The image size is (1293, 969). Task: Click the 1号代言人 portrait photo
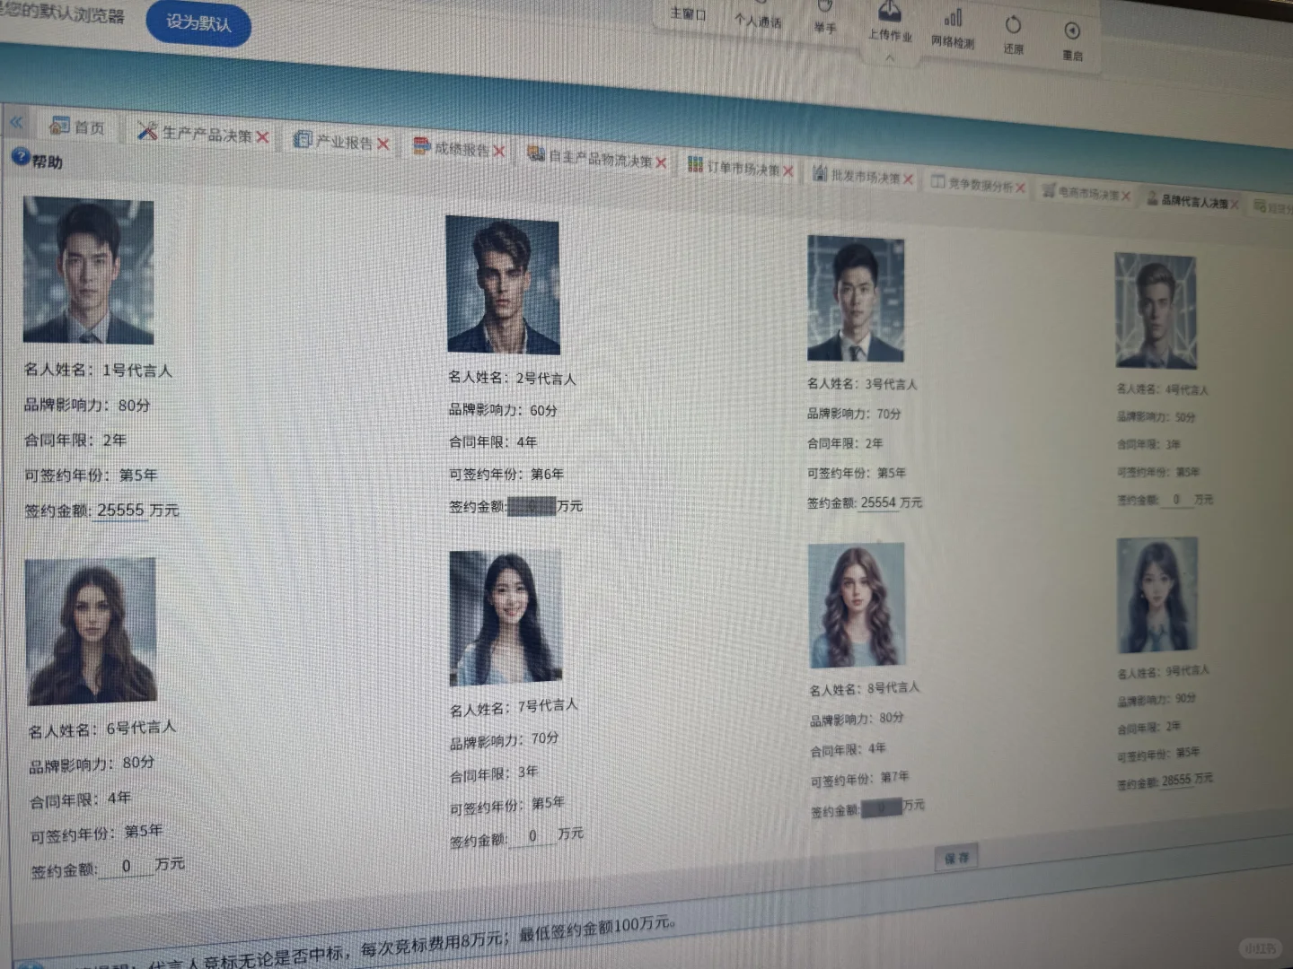click(88, 270)
